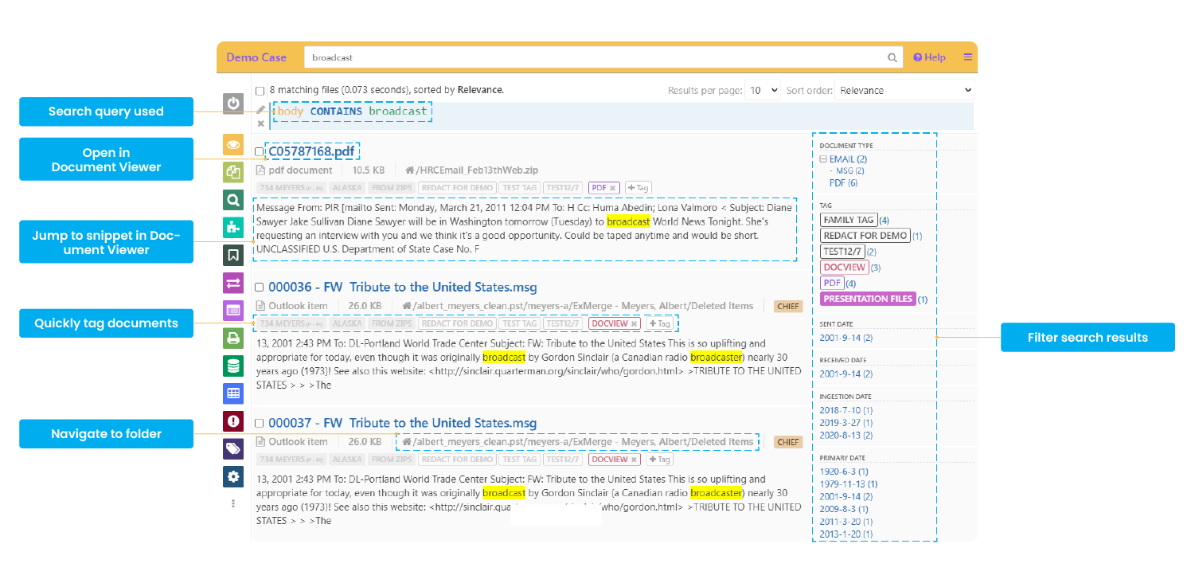Image resolution: width=1195 pixels, height=583 pixels.
Task: Click the Help menu in the header
Action: point(928,57)
